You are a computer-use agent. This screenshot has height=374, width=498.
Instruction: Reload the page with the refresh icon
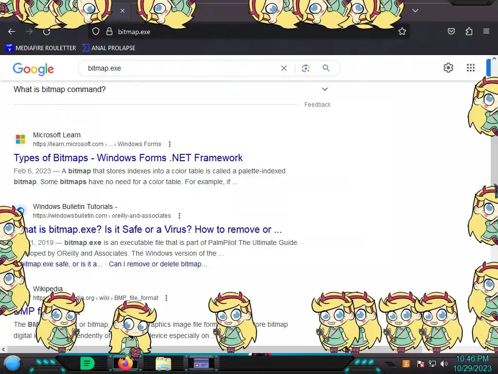(47, 32)
